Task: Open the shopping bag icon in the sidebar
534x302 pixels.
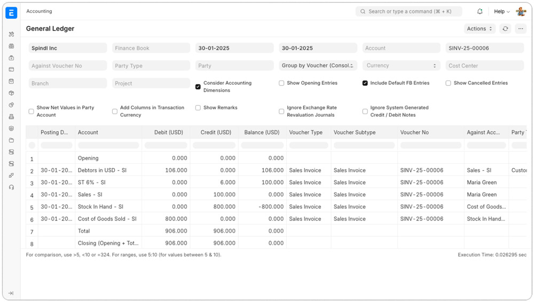Action: coord(11,82)
